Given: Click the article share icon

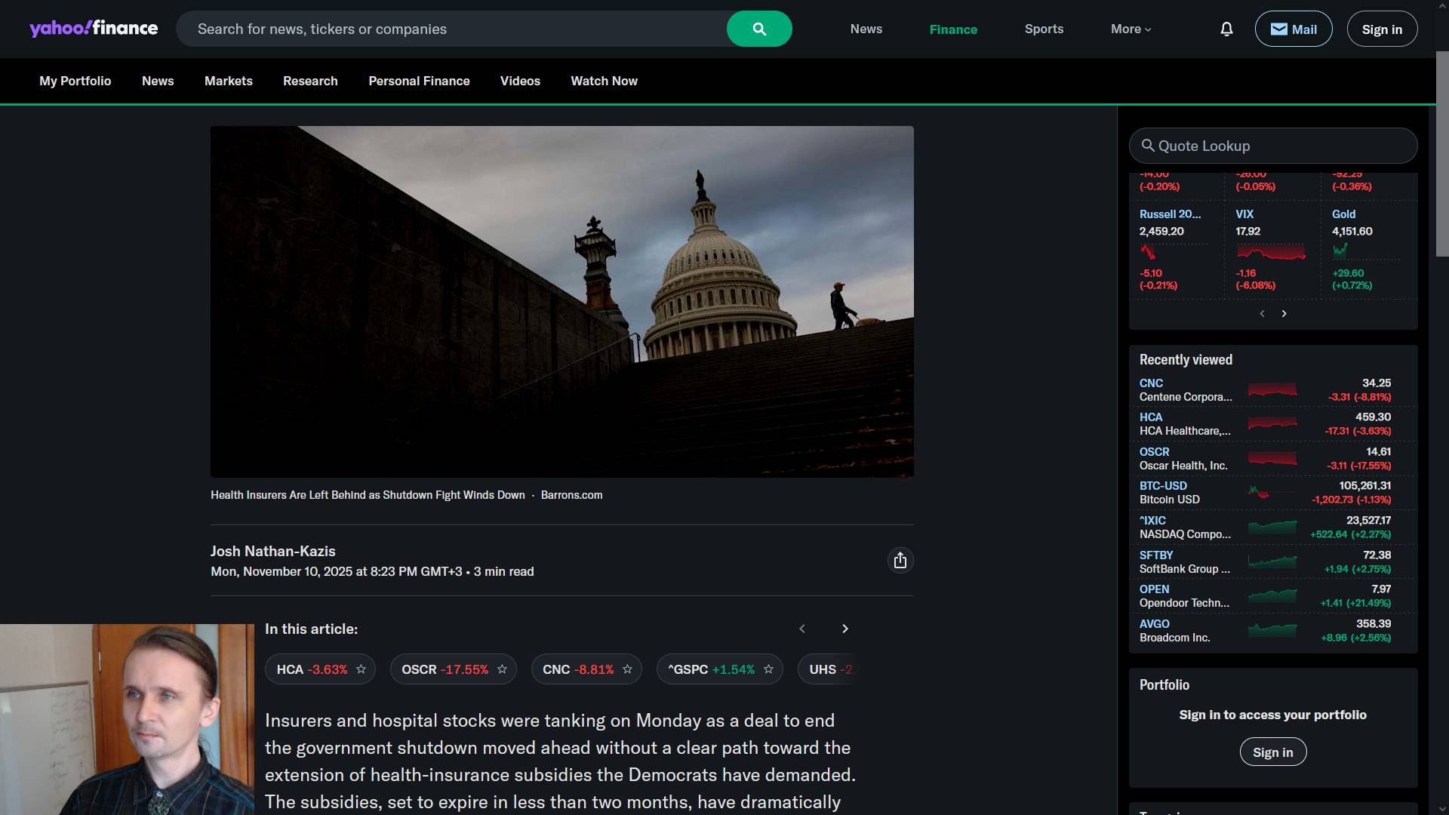Looking at the screenshot, I should tap(900, 561).
